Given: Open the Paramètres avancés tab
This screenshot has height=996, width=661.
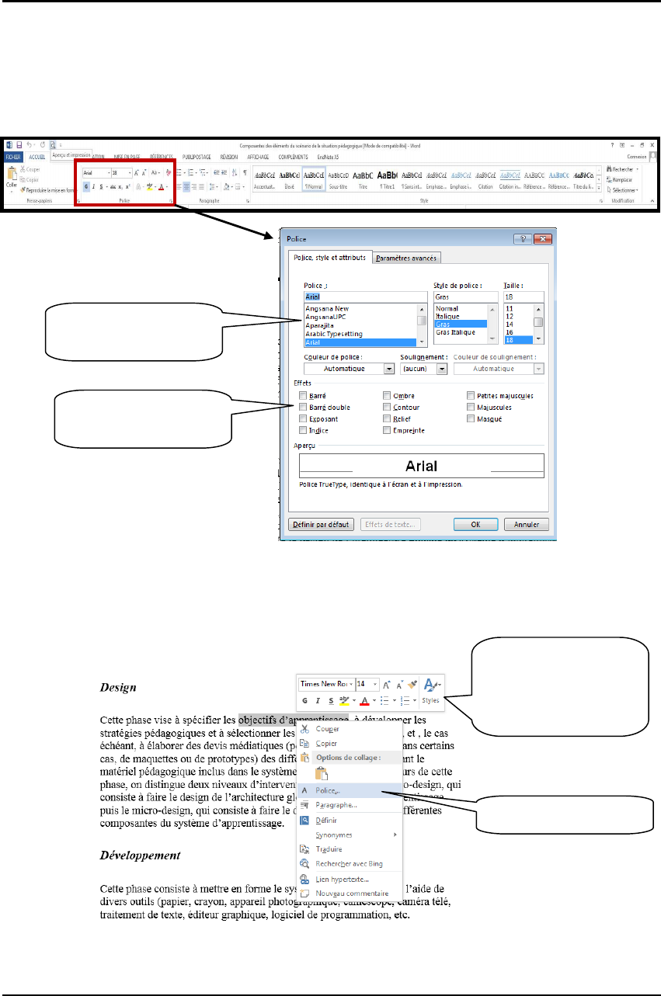Looking at the screenshot, I should click(x=408, y=258).
